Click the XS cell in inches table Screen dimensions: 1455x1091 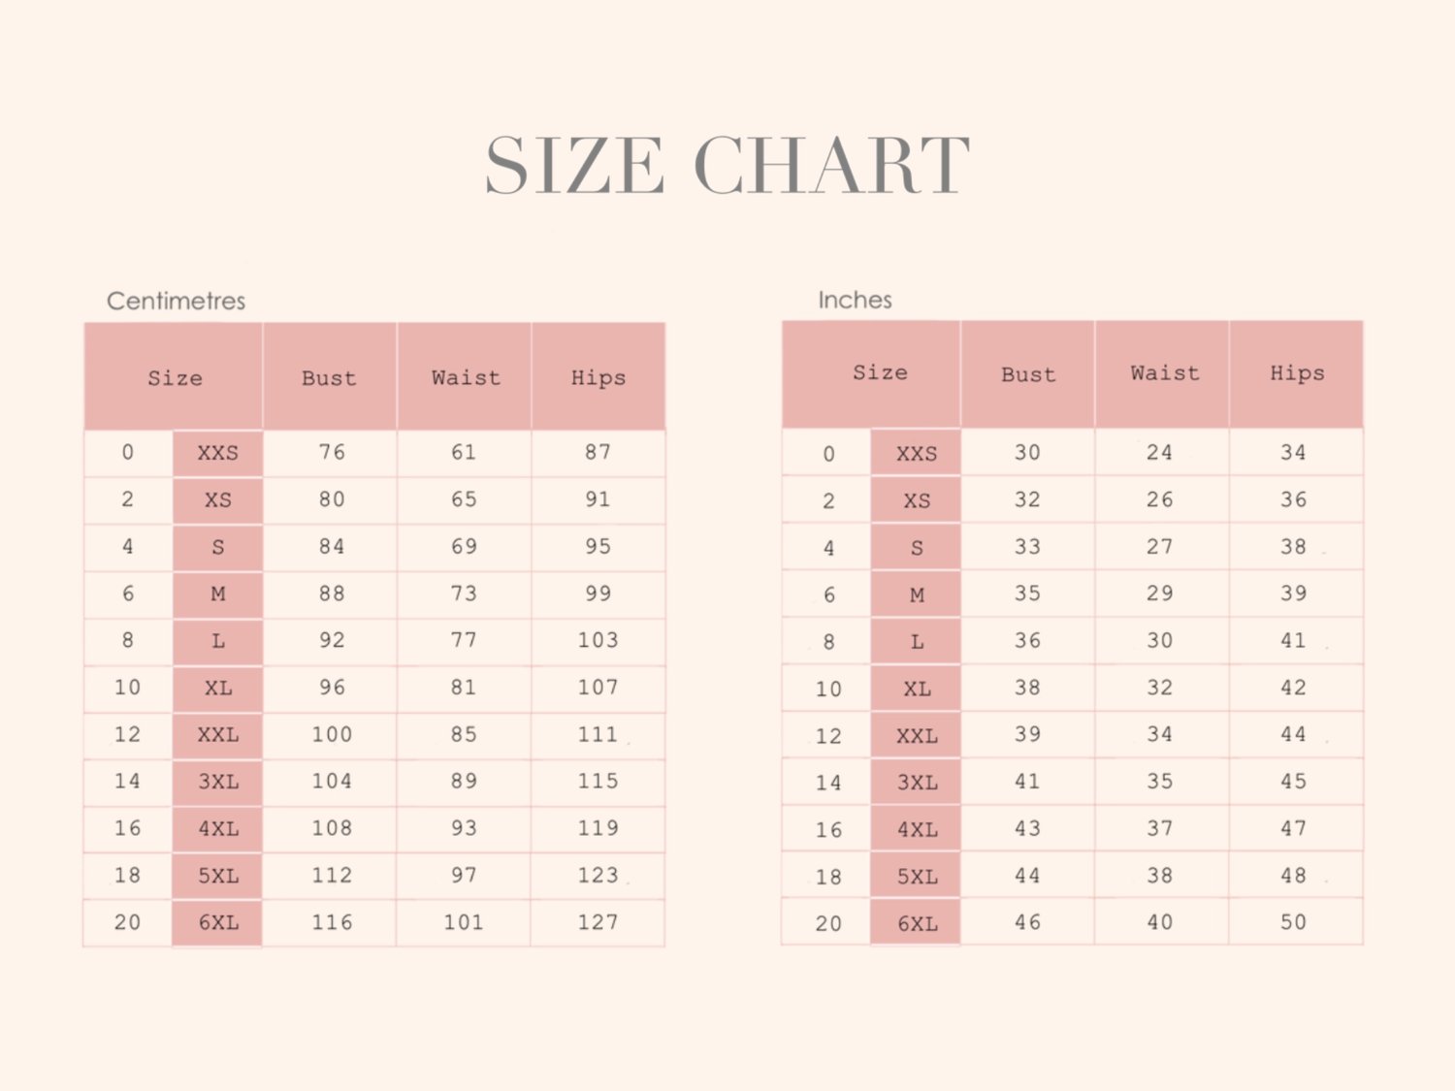point(917,500)
